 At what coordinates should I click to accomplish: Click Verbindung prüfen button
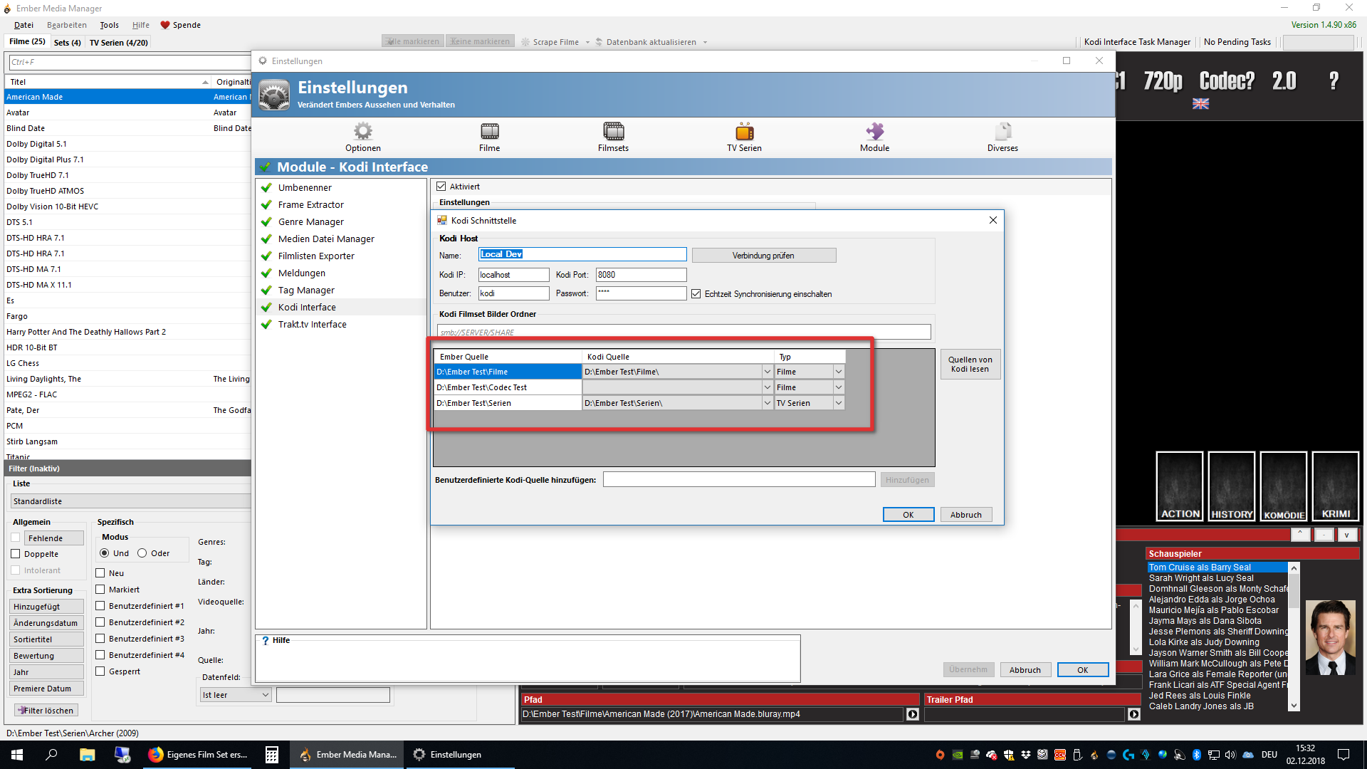click(x=763, y=256)
